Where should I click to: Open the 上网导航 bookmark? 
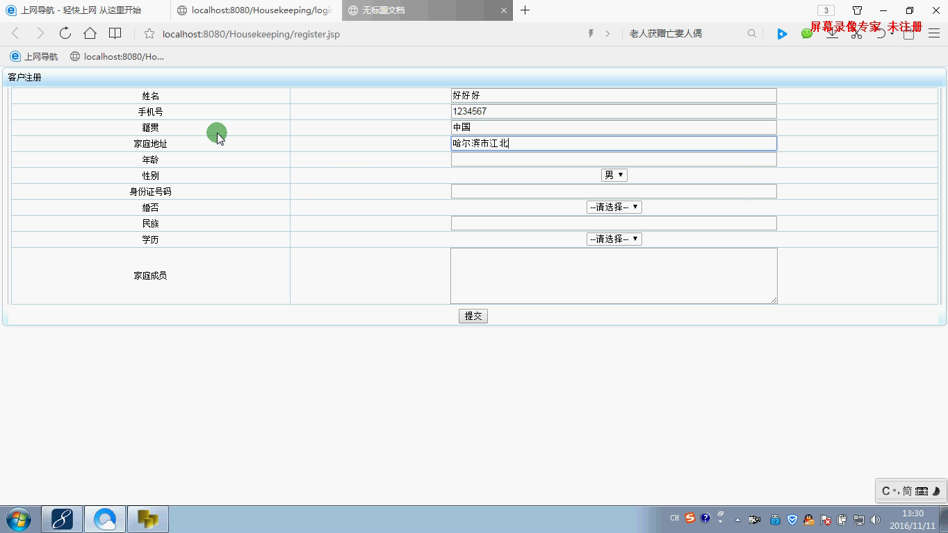coord(34,57)
